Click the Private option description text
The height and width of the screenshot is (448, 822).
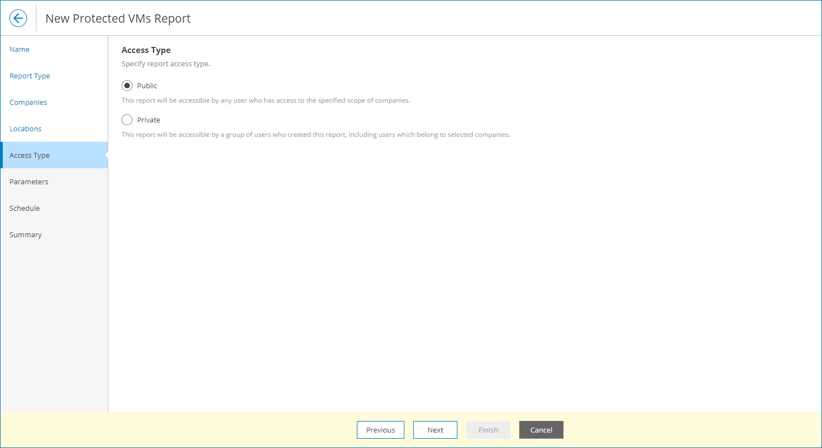315,135
